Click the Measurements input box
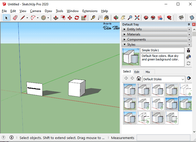The width and height of the screenshot is (196, 142). [x=163, y=138]
